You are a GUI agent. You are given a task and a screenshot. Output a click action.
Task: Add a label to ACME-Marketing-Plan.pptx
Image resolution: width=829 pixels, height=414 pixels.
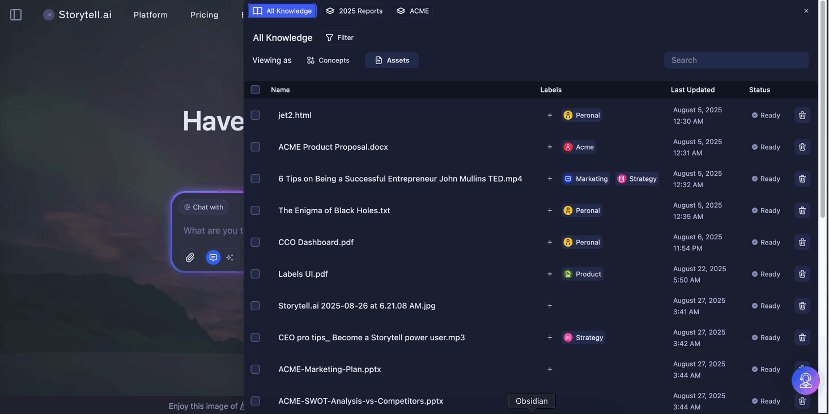pyautogui.click(x=550, y=369)
